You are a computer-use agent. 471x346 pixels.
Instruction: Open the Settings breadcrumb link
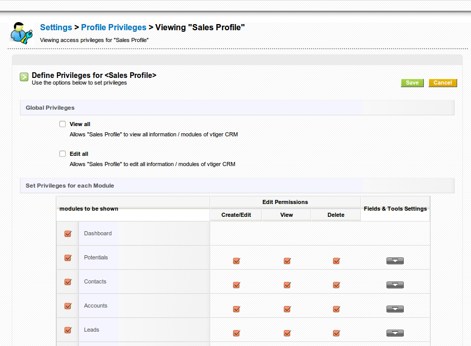click(x=56, y=27)
